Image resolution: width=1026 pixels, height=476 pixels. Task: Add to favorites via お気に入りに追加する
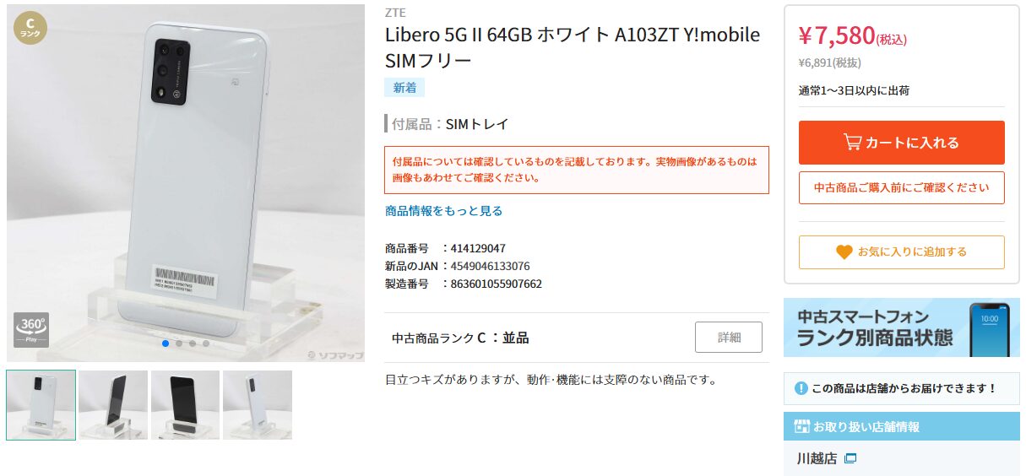click(x=902, y=252)
